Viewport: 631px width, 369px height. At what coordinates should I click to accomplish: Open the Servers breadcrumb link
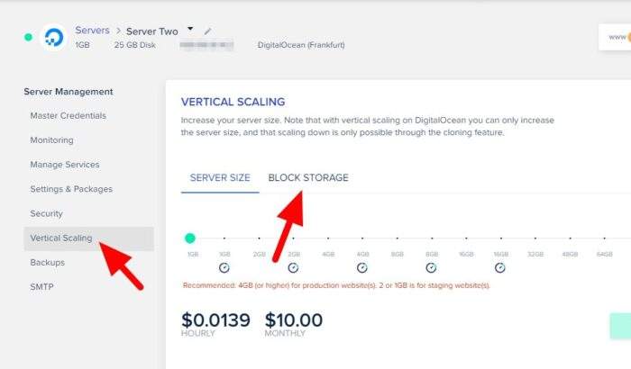(92, 30)
